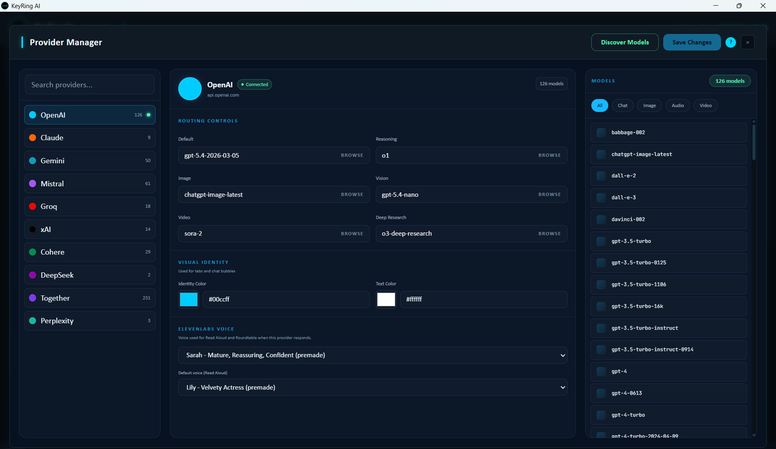Toggle the gpt-4 model checkbox
The image size is (776, 449).
[601, 371]
